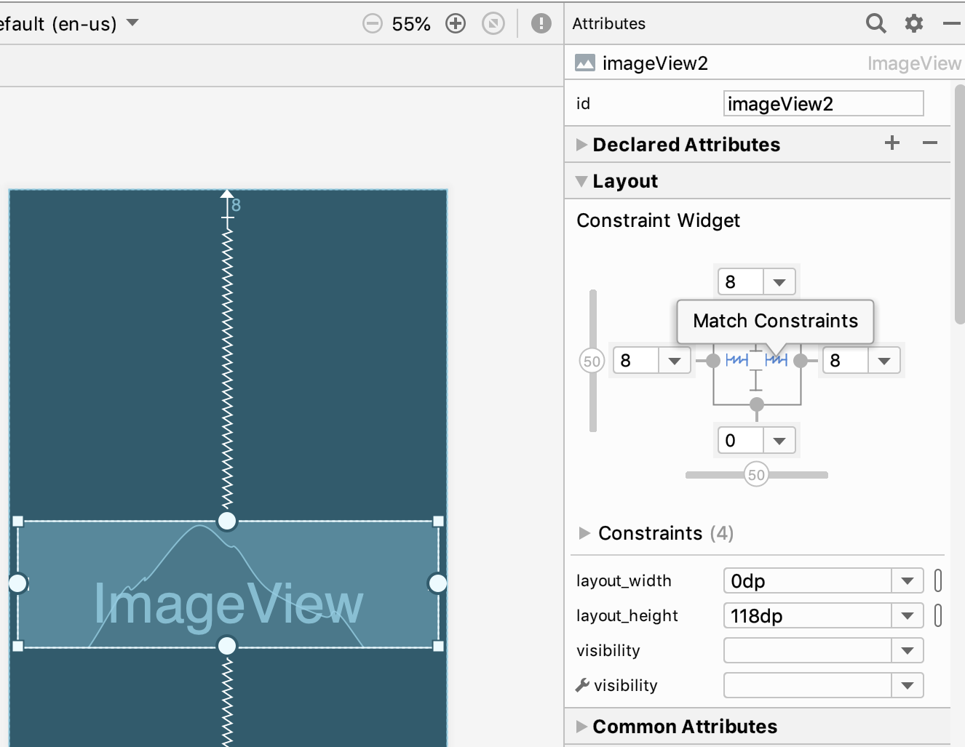Image resolution: width=965 pixels, height=747 pixels.
Task: Open the warnings and errors indicator
Action: (x=541, y=24)
